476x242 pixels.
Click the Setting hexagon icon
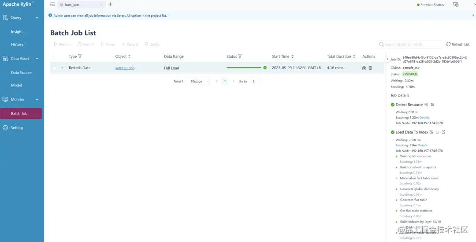5,127
